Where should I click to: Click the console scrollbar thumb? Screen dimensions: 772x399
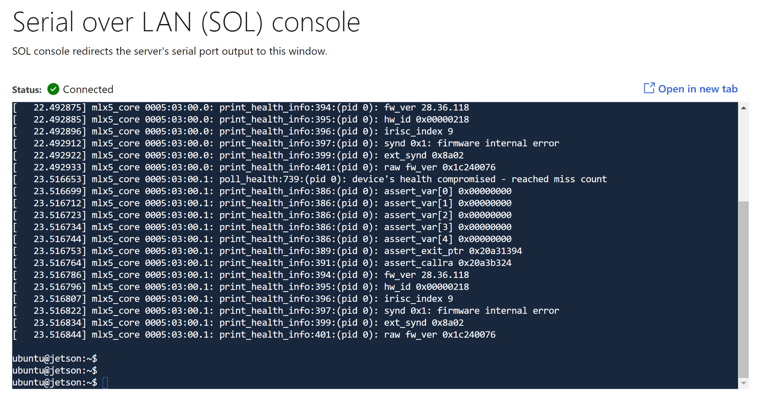click(x=743, y=289)
